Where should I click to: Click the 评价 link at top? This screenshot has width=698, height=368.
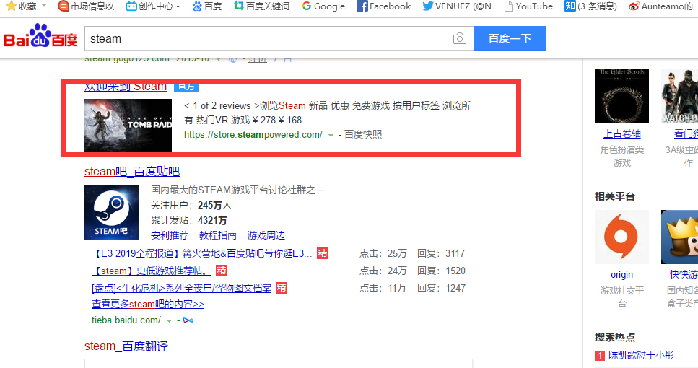click(257, 60)
